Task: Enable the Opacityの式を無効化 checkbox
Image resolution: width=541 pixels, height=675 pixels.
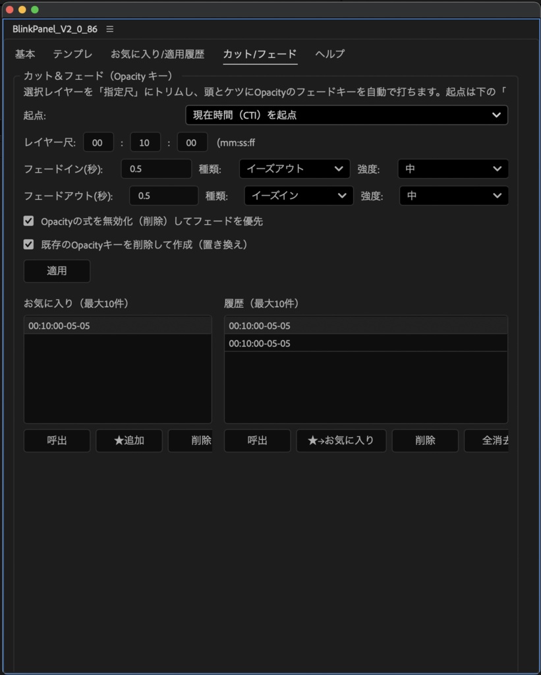Action: pyautogui.click(x=28, y=221)
